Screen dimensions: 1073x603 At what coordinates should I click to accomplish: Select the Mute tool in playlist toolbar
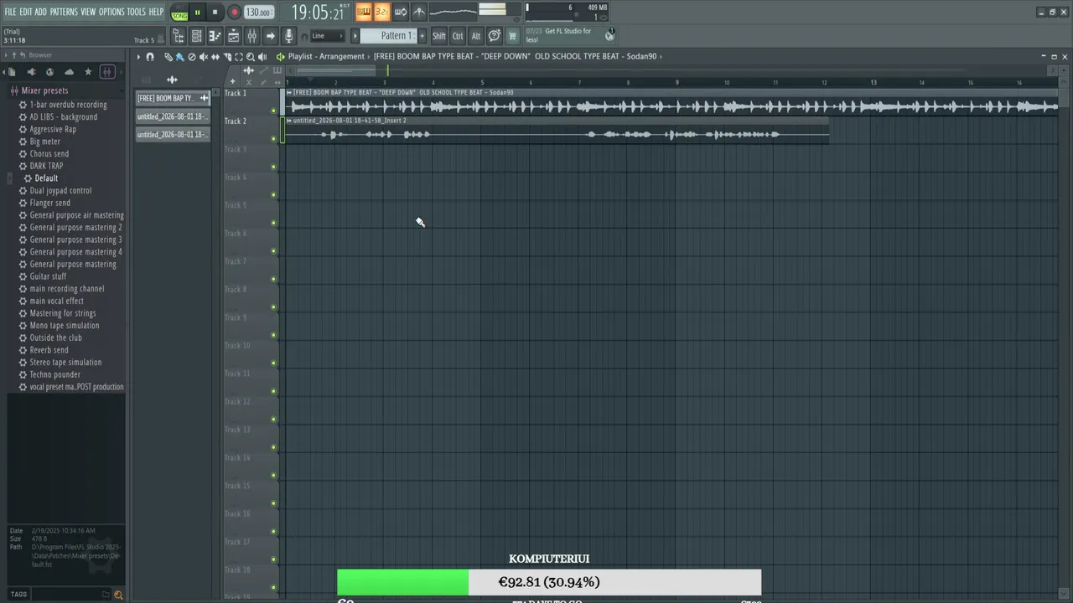[x=204, y=57]
